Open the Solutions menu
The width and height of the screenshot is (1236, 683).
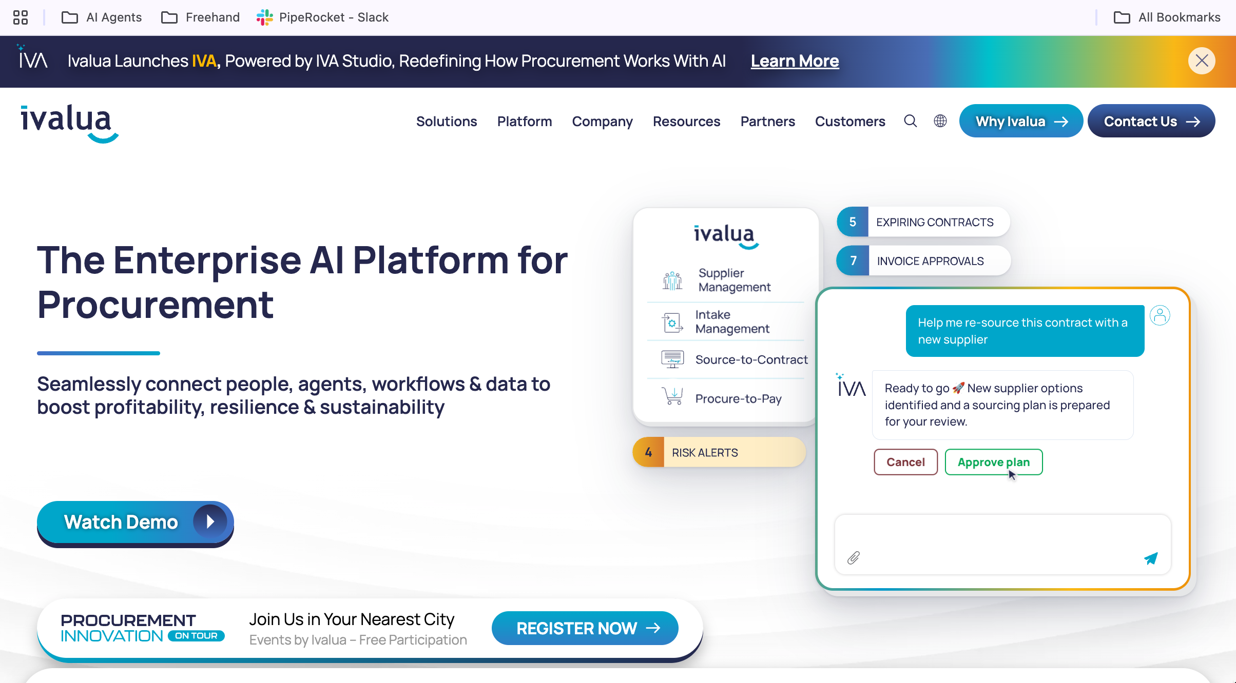(x=447, y=122)
